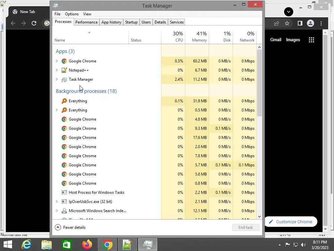The image size is (334, 251).
Task: Launch Internet Explorer from taskbar
Action: click(x=26, y=244)
